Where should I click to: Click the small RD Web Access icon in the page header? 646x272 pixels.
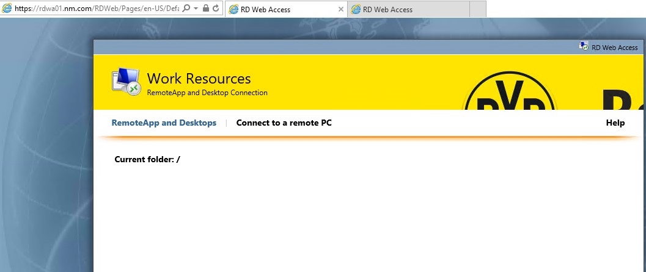click(x=584, y=47)
